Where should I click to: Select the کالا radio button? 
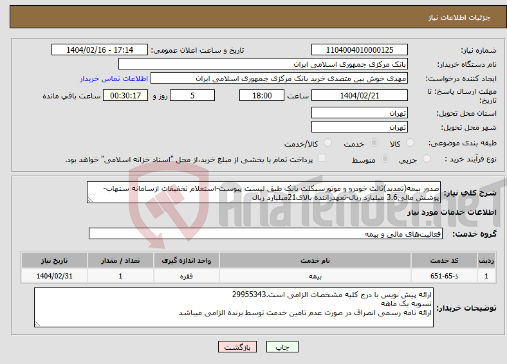(x=410, y=143)
